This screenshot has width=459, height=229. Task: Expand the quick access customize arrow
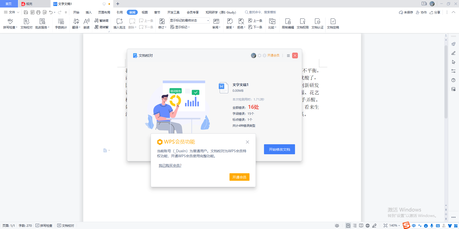tap(66, 12)
